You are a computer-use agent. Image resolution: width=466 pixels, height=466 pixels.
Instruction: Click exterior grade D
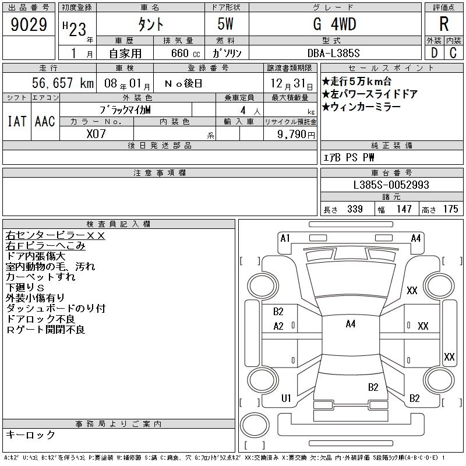(x=434, y=53)
